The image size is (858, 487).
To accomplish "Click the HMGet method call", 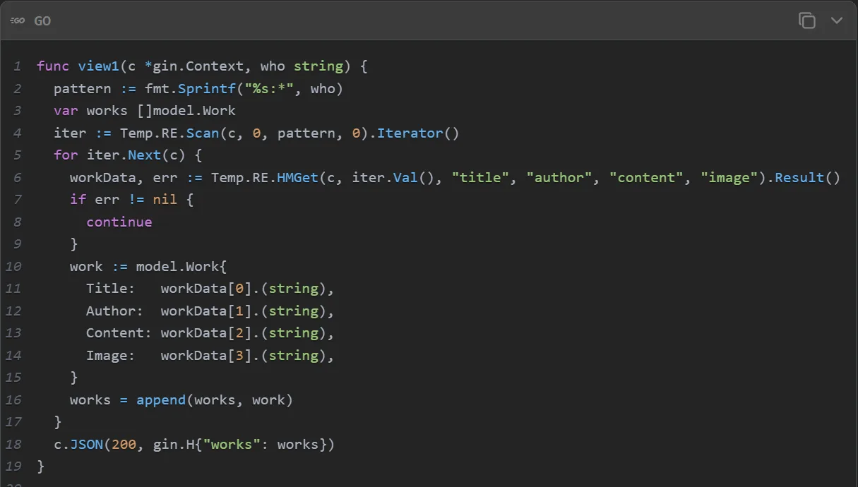I will click(298, 178).
